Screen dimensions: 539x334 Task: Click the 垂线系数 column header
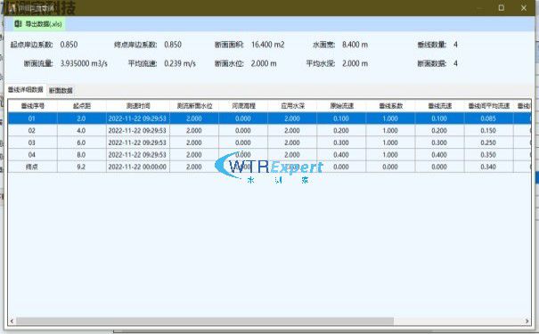coord(391,106)
